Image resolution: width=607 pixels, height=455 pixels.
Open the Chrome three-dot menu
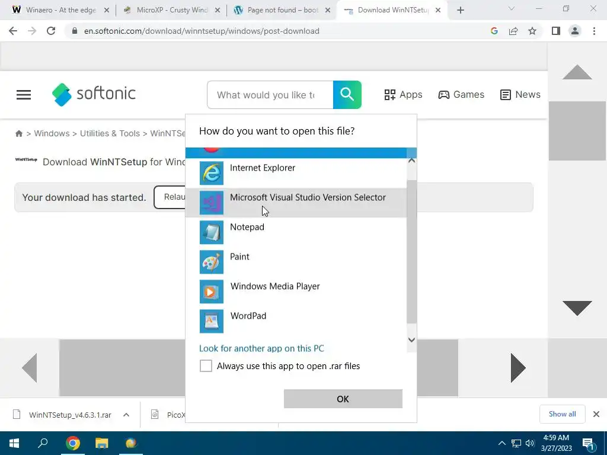point(594,31)
